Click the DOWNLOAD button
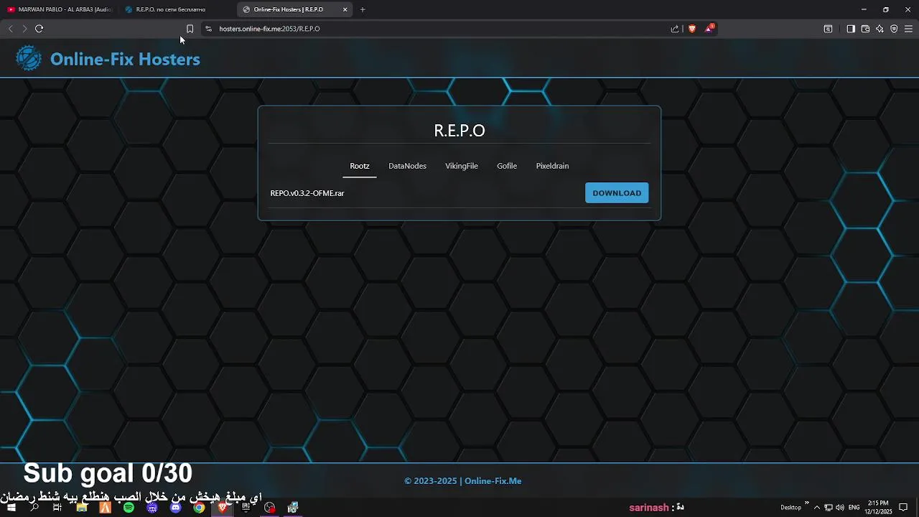The height and width of the screenshot is (517, 919). 617,192
